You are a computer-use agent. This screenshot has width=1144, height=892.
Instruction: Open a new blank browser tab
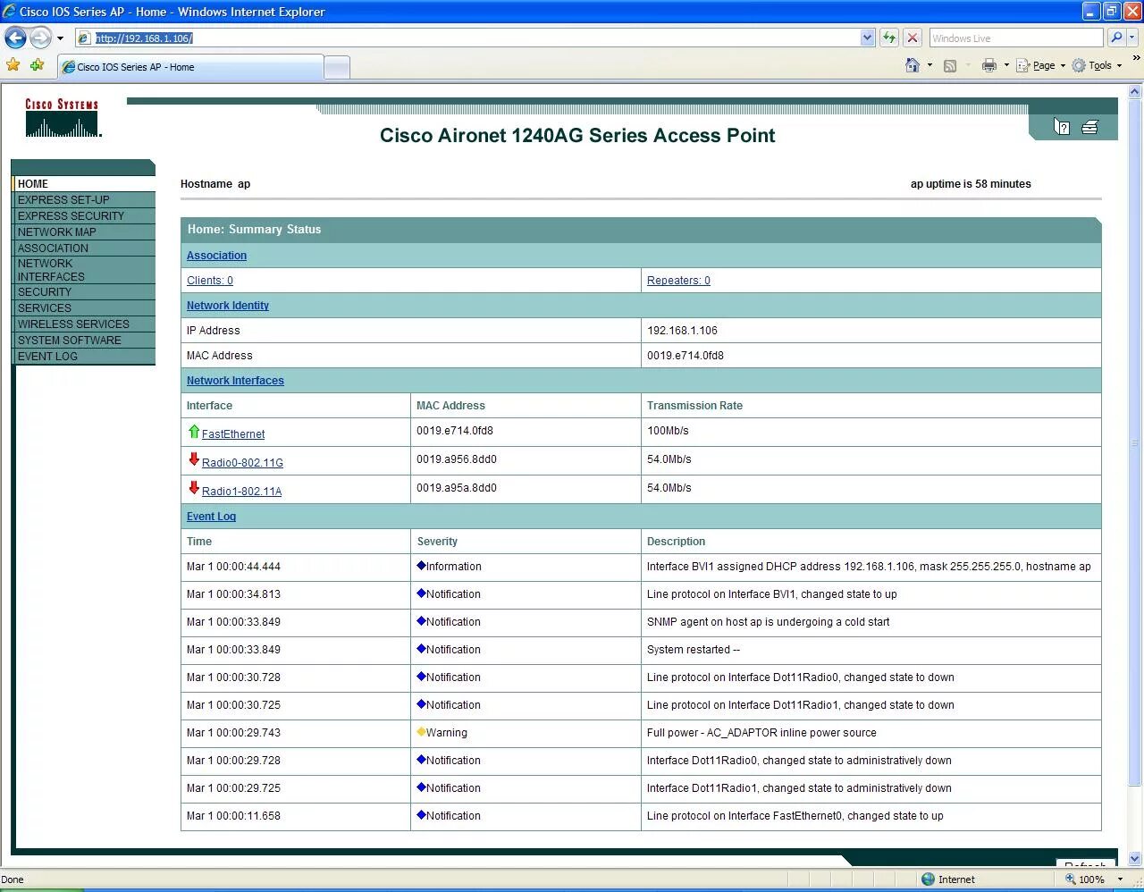point(337,67)
